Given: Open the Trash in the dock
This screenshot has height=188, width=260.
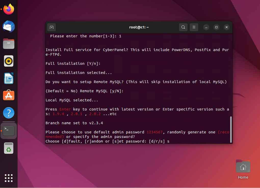Looking at the screenshot, I should pos(9,148).
